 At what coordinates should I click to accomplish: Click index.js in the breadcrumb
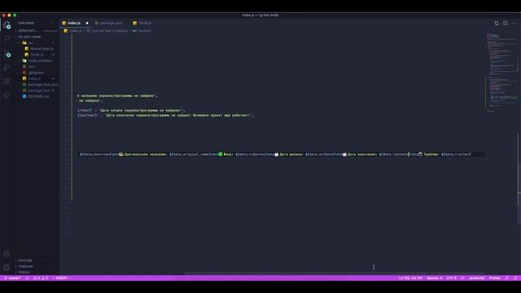click(73, 31)
